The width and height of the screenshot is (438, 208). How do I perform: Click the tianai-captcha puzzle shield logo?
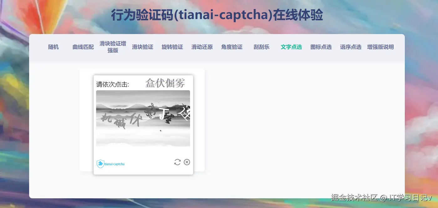click(x=100, y=163)
